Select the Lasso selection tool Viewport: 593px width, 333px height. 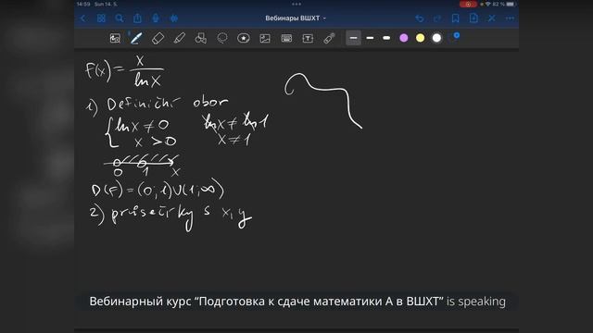pos(222,38)
